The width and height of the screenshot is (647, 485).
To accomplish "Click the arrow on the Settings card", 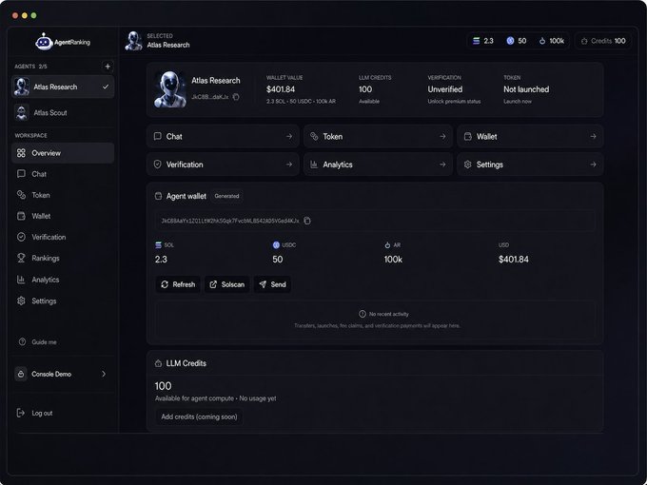I will 593,165.
